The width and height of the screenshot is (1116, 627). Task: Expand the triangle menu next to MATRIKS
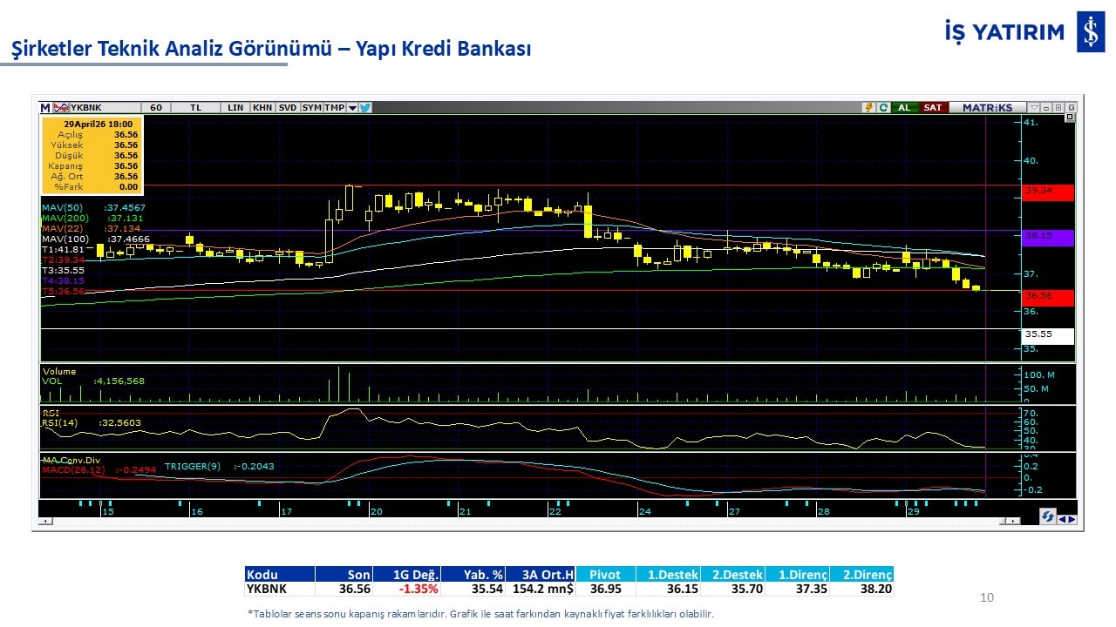pyautogui.click(x=1032, y=108)
